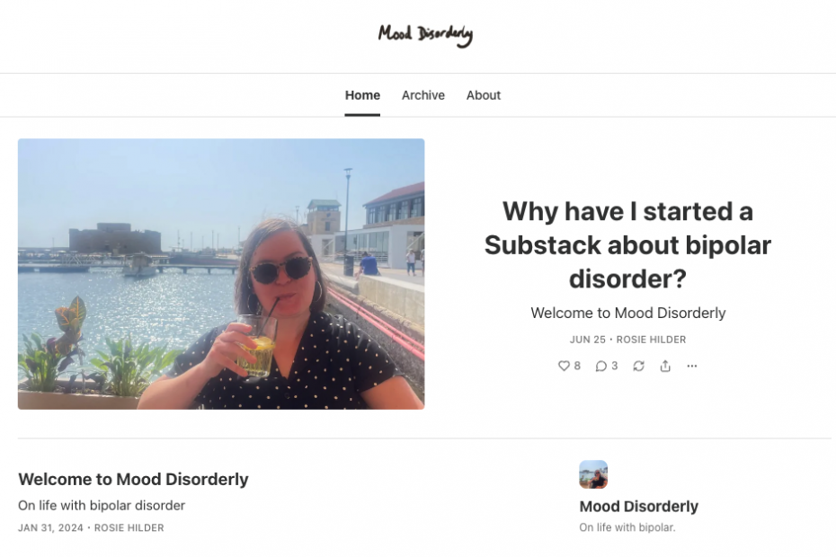Restack the featured post
The width and height of the screenshot is (836, 557).
pyautogui.click(x=639, y=366)
